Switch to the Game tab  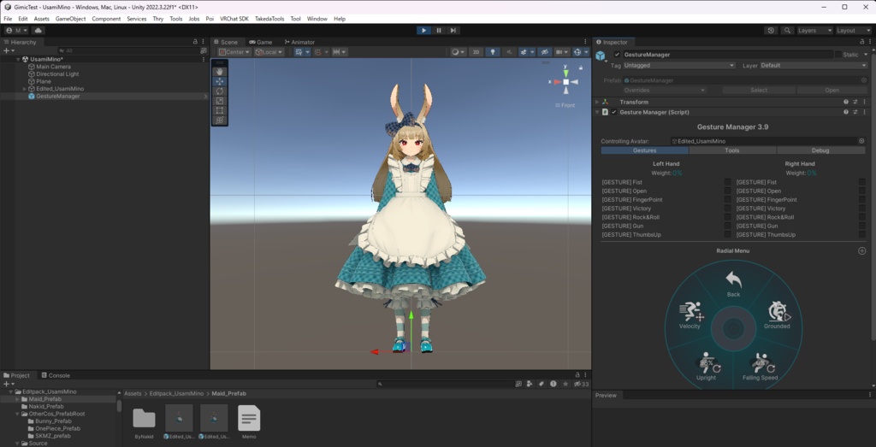[261, 42]
